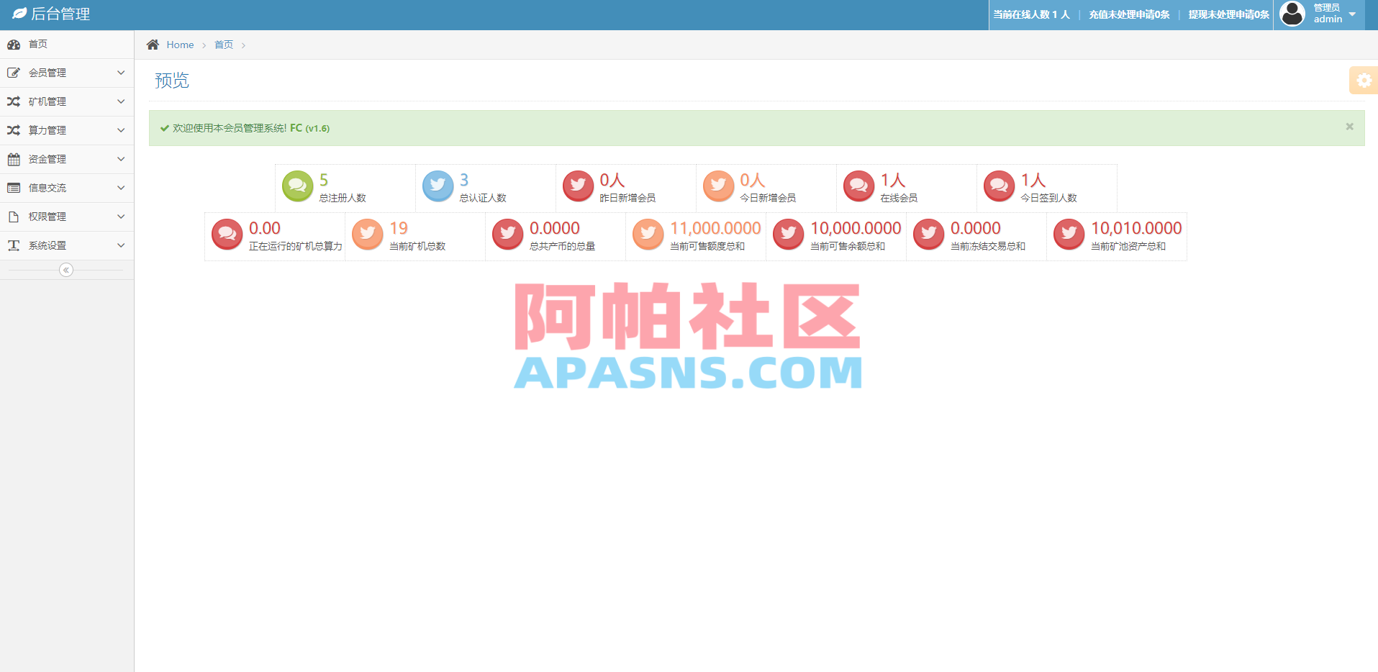Click the 算力管理 hashrate management icon
Screen dimensions: 1378x672
pyautogui.click(x=13, y=130)
